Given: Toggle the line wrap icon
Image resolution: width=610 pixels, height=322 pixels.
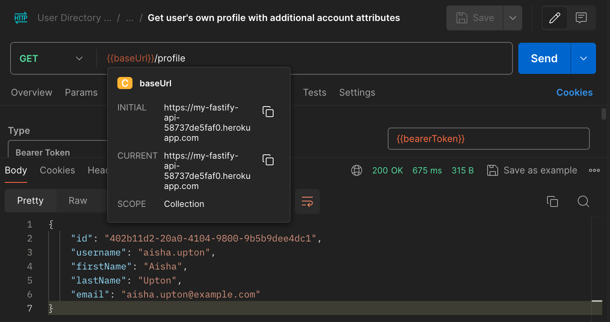Looking at the screenshot, I should coord(307,201).
